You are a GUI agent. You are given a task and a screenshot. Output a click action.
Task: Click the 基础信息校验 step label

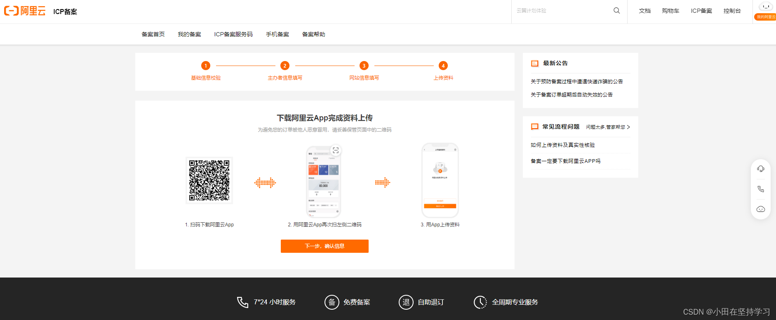click(x=206, y=78)
